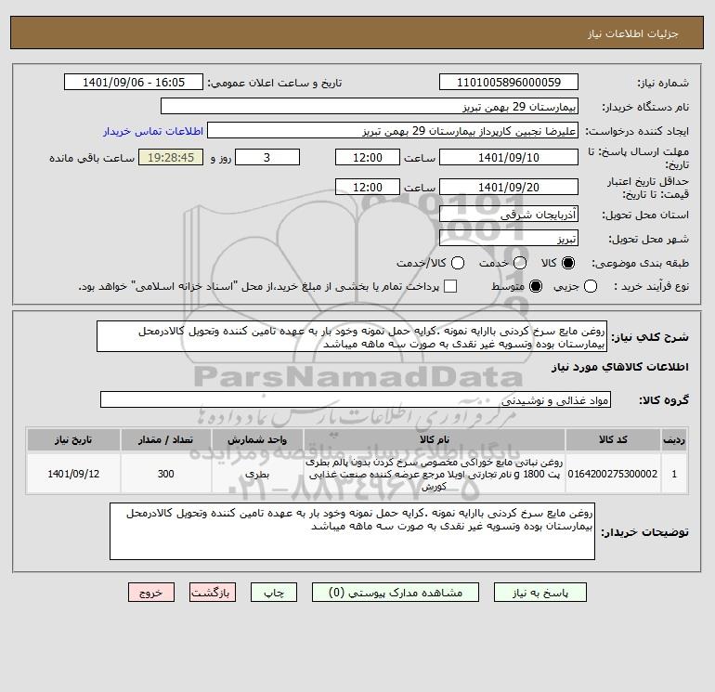Click the city field تبریز
Image resolution: width=715 pixels, height=692 pixels.
pyautogui.click(x=509, y=239)
